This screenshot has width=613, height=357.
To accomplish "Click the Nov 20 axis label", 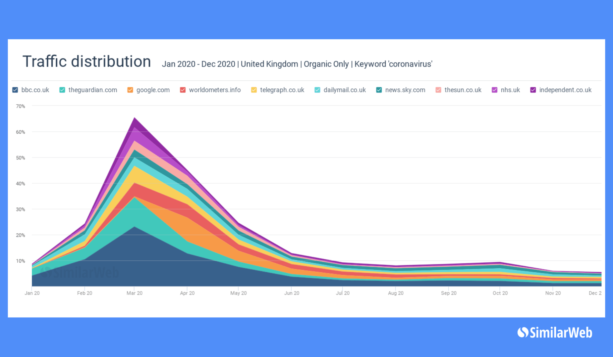I will 553,293.
